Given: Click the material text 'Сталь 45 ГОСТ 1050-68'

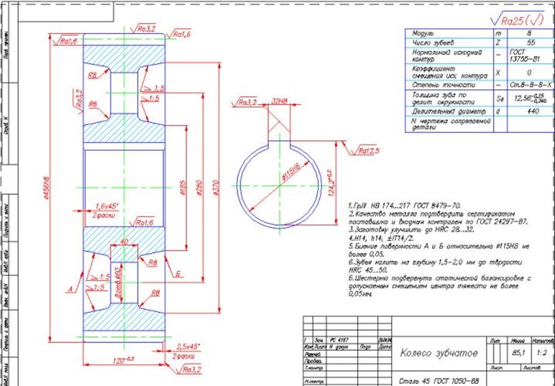Looking at the screenshot, I should click(x=439, y=382).
